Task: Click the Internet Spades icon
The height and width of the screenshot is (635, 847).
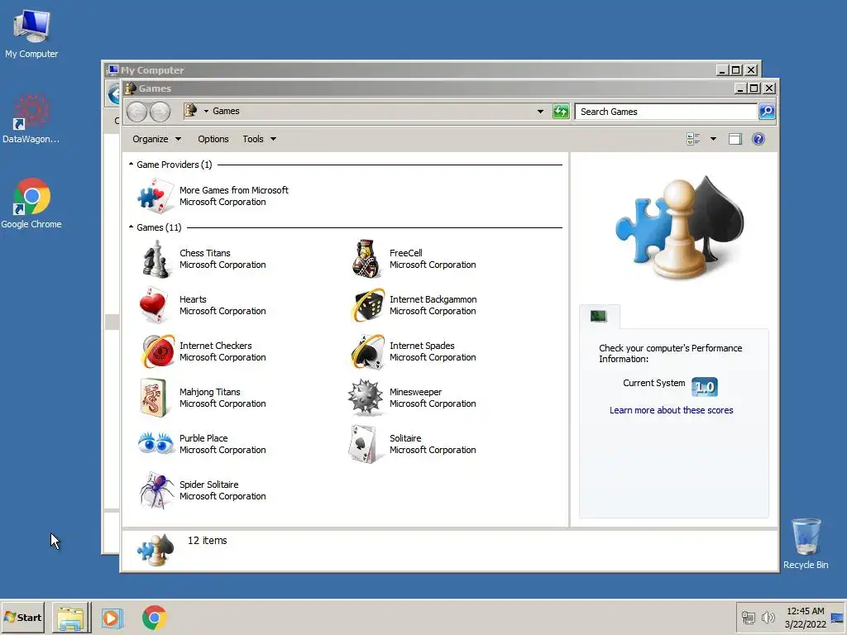Action: click(367, 351)
